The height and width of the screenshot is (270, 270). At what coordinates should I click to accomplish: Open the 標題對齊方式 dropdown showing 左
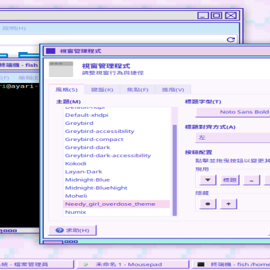(233, 138)
